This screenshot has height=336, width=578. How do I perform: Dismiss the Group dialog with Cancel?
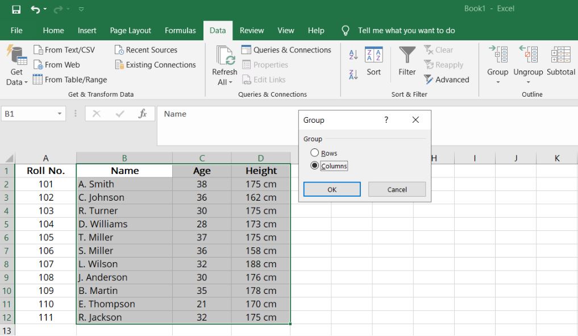[397, 189]
